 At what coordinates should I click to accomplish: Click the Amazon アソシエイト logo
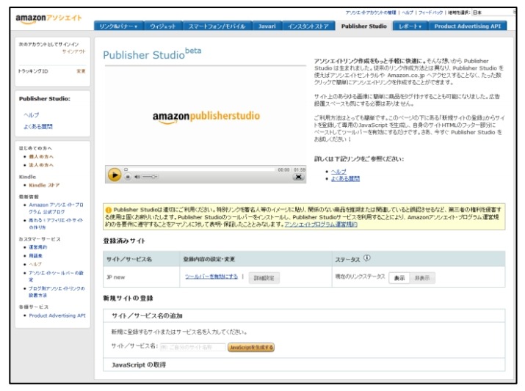click(x=48, y=19)
